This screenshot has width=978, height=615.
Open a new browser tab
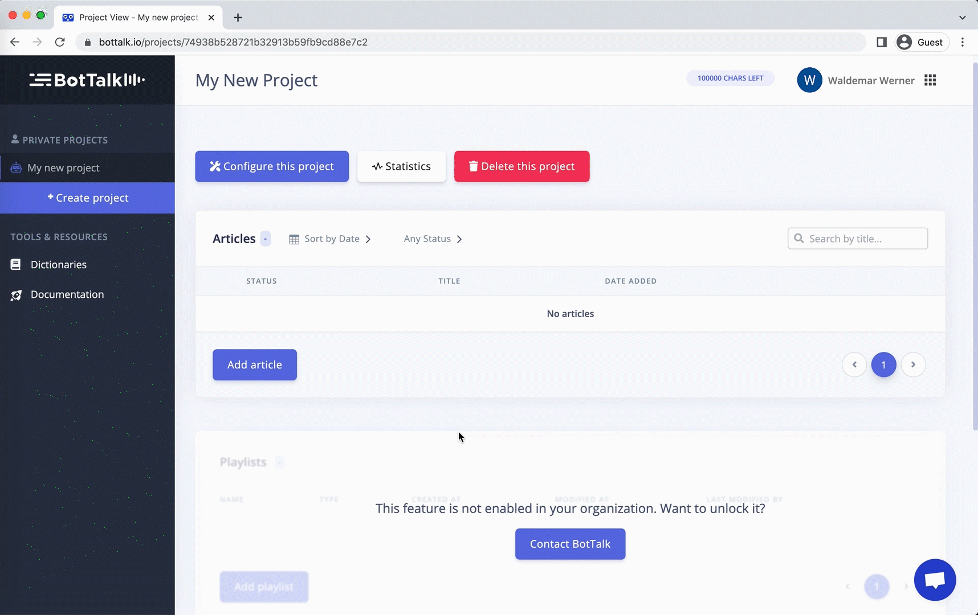pos(238,18)
